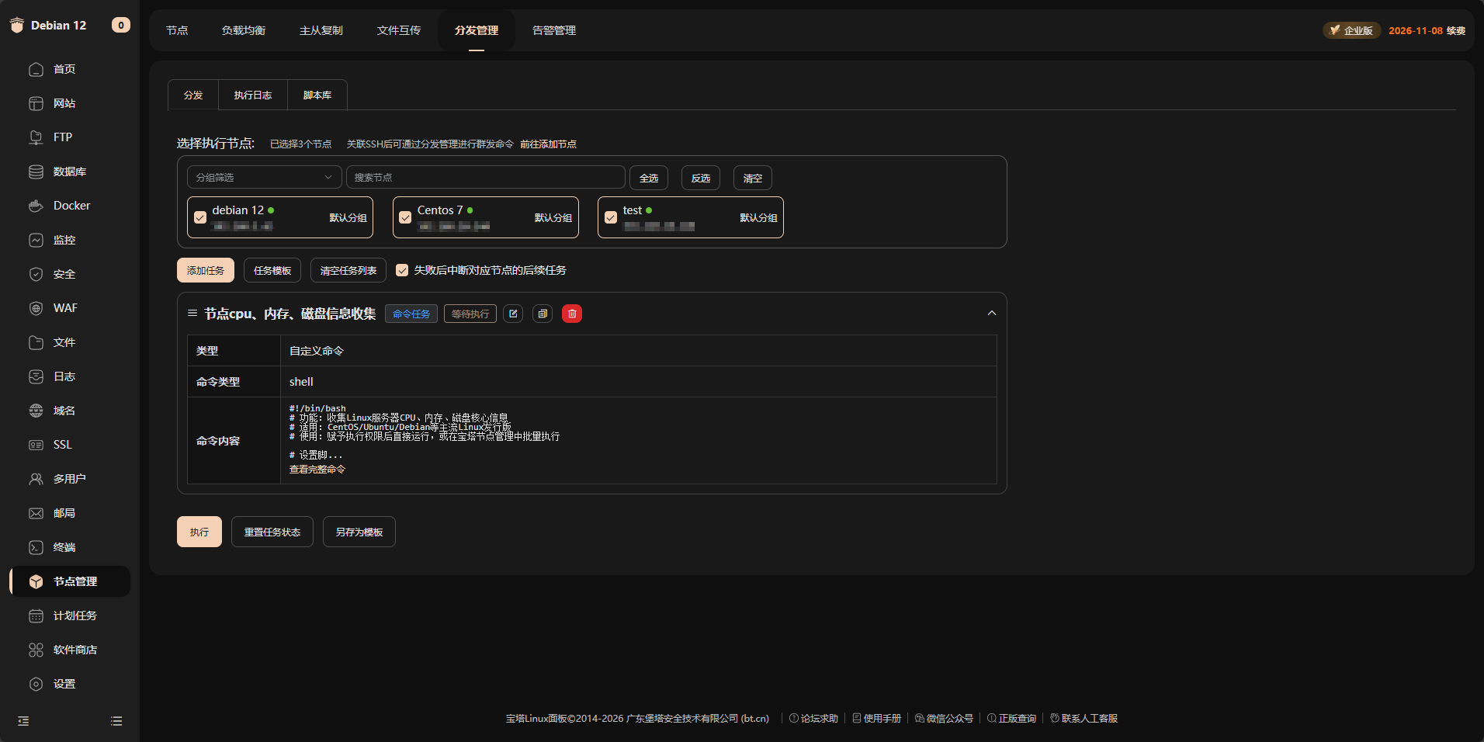Screen dimensions: 1484x742
Task: Switch to the 执行日志 tab
Action: (x=253, y=95)
